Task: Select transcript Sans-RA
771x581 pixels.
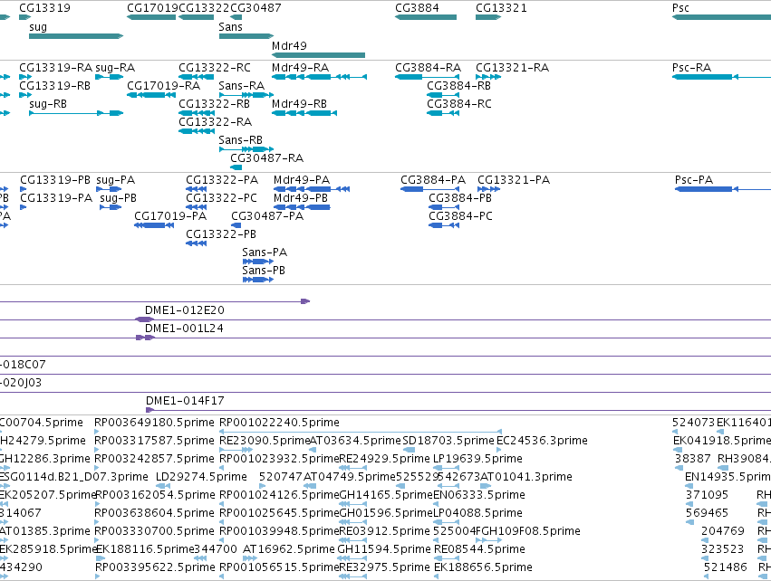Action: [241, 86]
